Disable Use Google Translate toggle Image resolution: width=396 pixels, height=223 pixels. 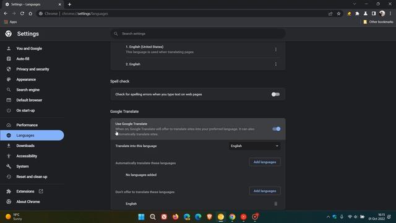[277, 129]
